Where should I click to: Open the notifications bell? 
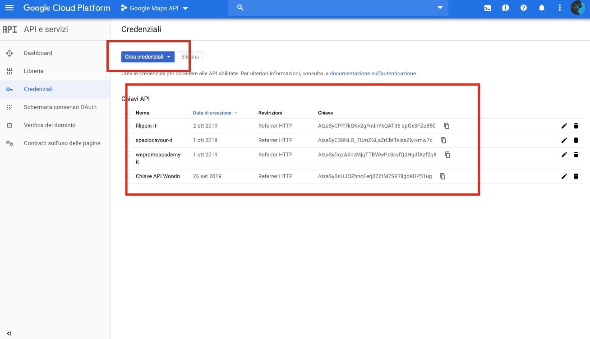pyautogui.click(x=542, y=8)
